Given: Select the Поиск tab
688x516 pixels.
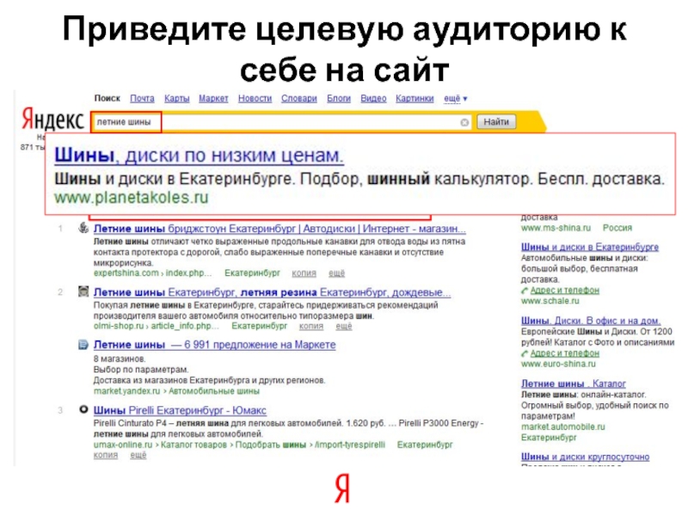Looking at the screenshot, I should [107, 98].
